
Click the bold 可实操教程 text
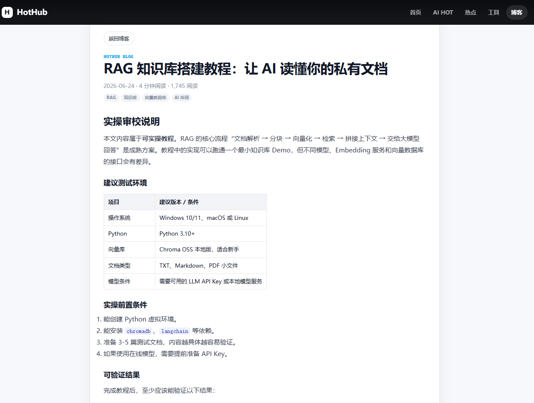pyautogui.click(x=158, y=139)
